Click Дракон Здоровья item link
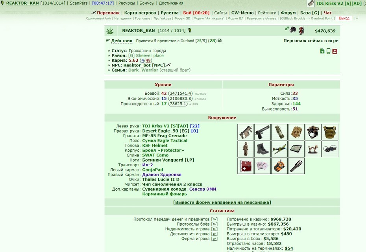The height and width of the screenshot is (252, 366). coord(162,175)
